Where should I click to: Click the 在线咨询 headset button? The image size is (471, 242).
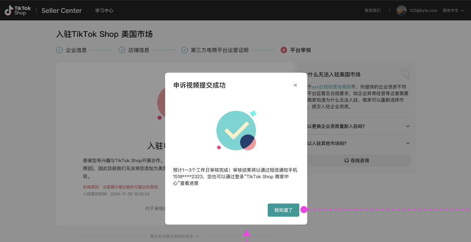[357, 160]
